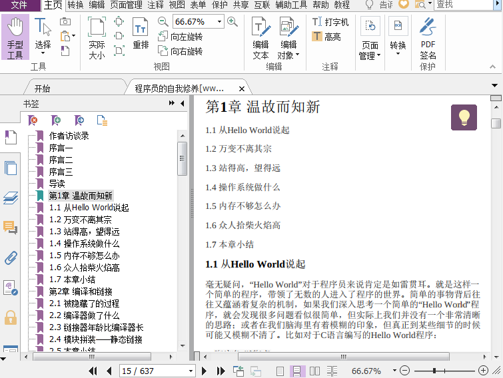Open status bar zoom percentage dropdown arrow
Screen dimensions: 503x378
pos(394,371)
